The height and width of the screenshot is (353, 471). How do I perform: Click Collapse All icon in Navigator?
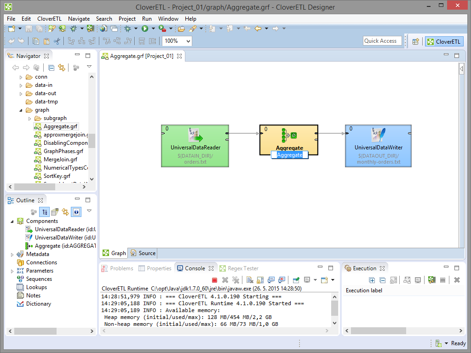[52, 68]
